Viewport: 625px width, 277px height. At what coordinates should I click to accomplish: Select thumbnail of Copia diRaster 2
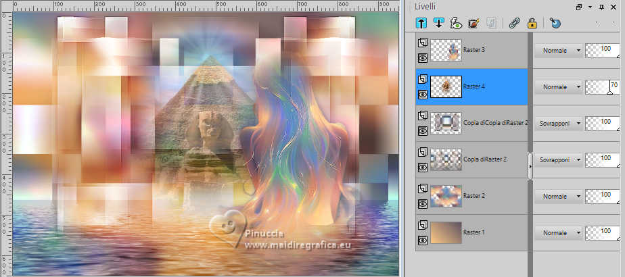[446, 159]
